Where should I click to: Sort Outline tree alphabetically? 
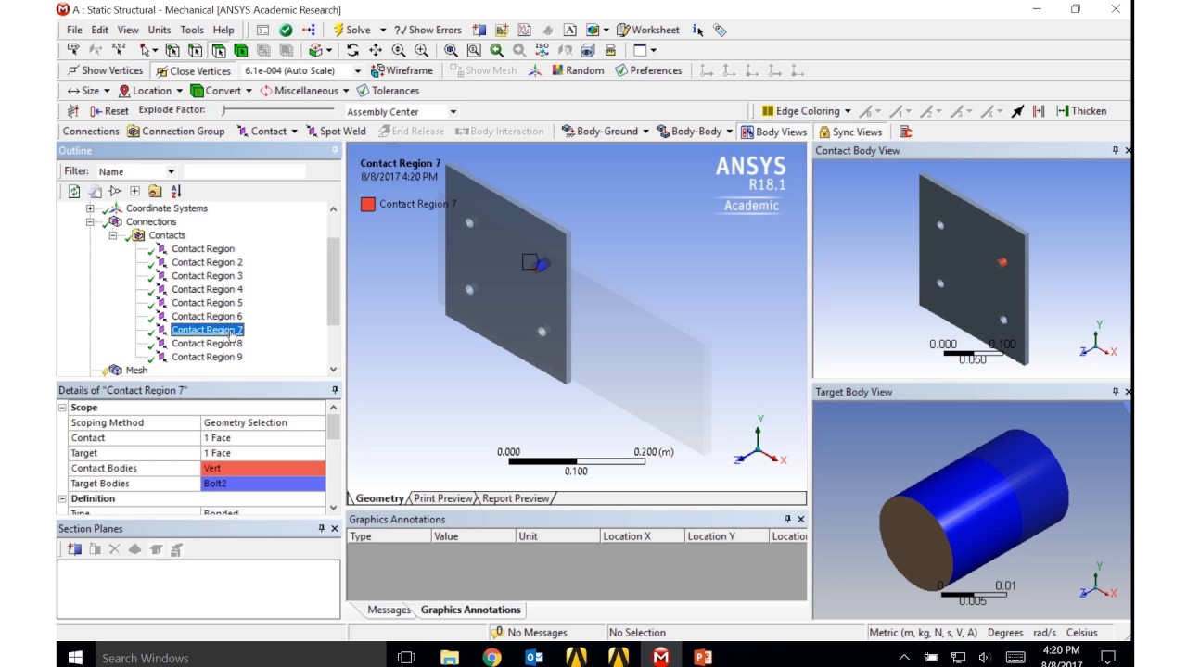(175, 192)
